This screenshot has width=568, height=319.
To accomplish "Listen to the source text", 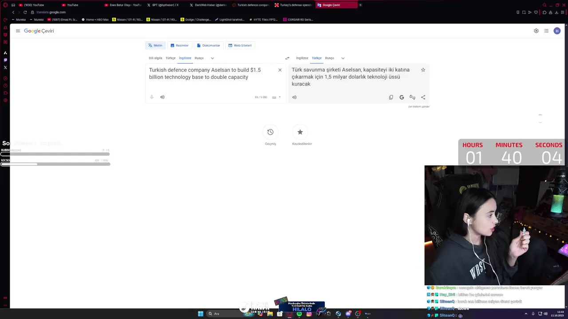I will 162,97.
